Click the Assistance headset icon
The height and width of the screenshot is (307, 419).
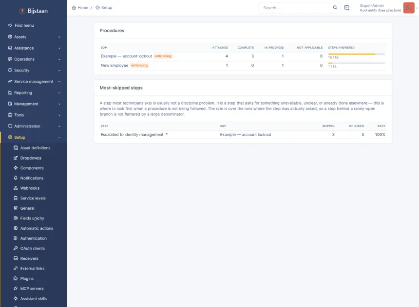coord(10,48)
